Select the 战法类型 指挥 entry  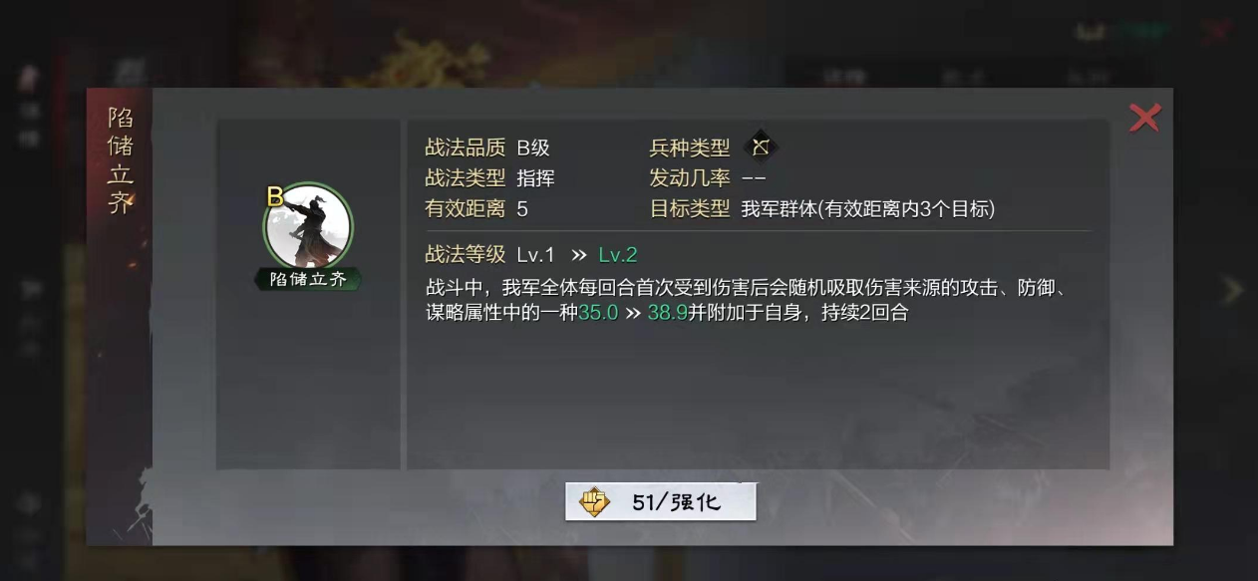tap(535, 178)
